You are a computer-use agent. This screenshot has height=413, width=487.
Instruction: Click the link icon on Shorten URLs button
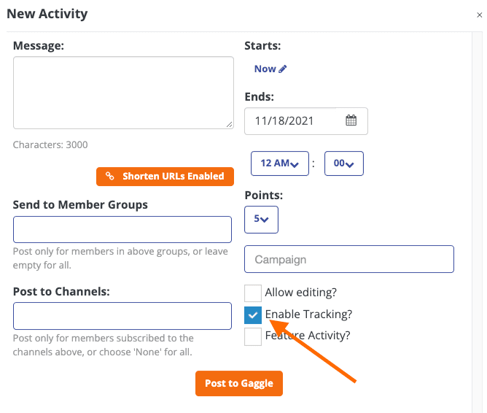[x=110, y=176]
